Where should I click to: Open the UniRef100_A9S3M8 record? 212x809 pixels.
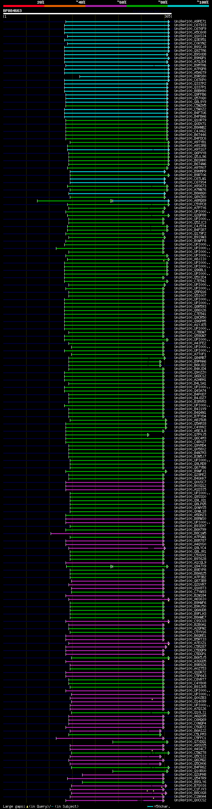coord(190,146)
